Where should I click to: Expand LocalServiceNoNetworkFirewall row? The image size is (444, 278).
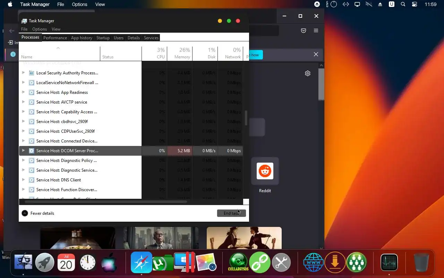coord(23,83)
